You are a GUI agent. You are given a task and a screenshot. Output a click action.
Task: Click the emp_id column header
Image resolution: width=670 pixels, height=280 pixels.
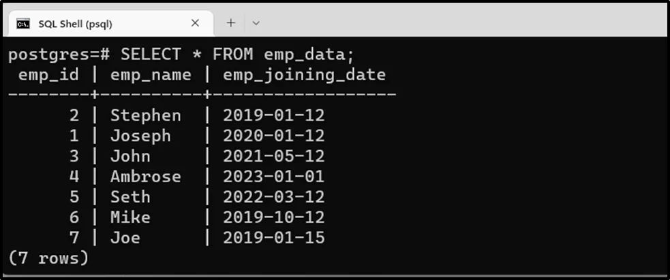point(48,75)
